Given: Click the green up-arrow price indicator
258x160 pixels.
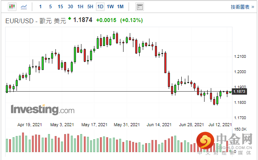Looking at the screenshot, I should point(70,18).
